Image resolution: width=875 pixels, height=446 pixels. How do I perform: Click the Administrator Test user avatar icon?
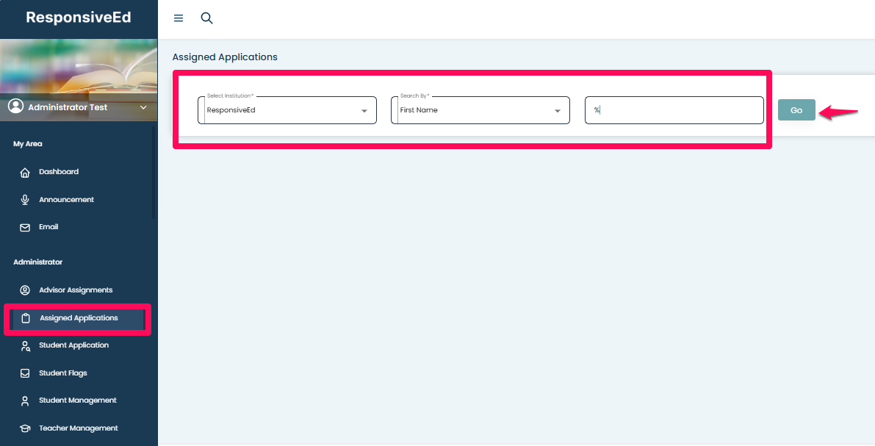15,107
